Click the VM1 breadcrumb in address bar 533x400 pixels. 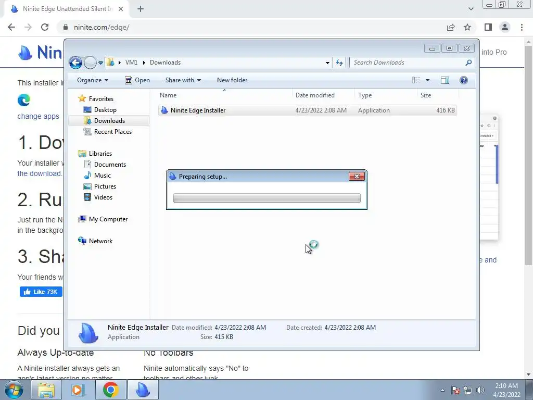pos(131,63)
